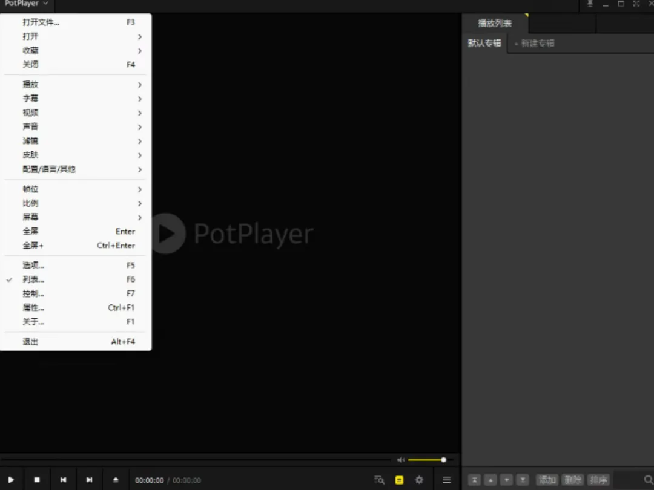654x490 pixels.
Task: Expand the 帧位 submenu
Action: tap(76, 189)
